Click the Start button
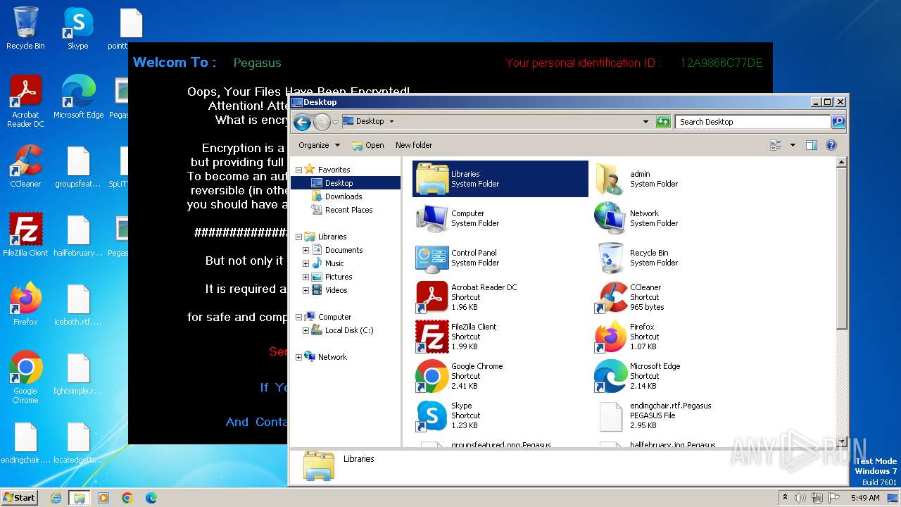This screenshot has width=901, height=507. point(19,497)
